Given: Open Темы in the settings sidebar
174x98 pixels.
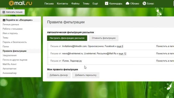Looking at the screenshot, I should tap(5, 38).
